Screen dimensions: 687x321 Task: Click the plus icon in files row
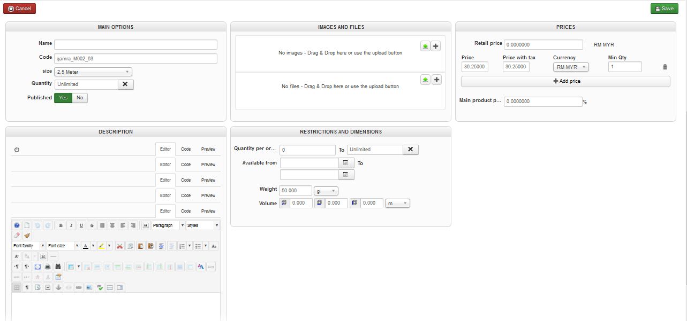436,80
